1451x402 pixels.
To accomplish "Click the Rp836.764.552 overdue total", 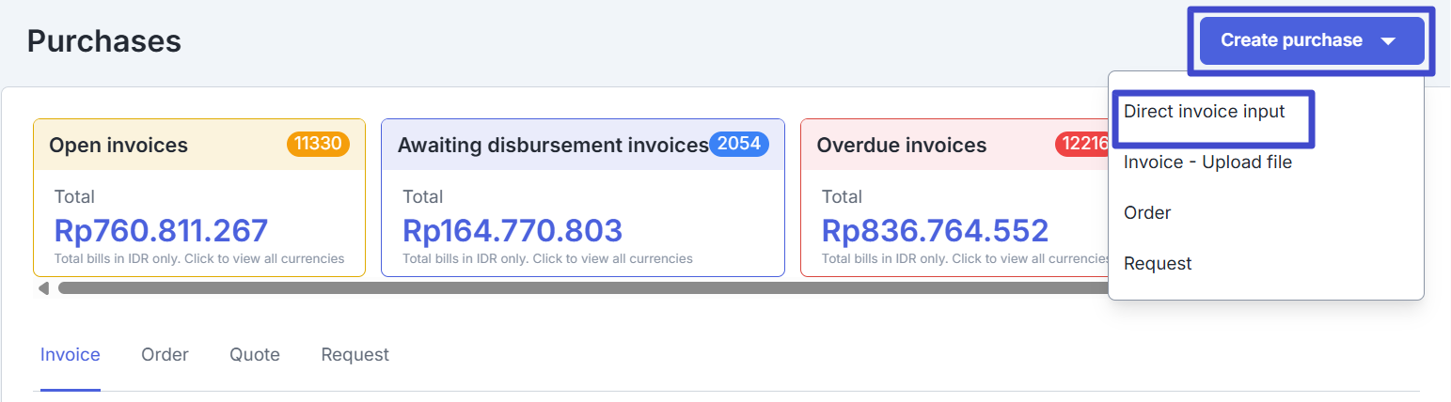I will pos(935,231).
